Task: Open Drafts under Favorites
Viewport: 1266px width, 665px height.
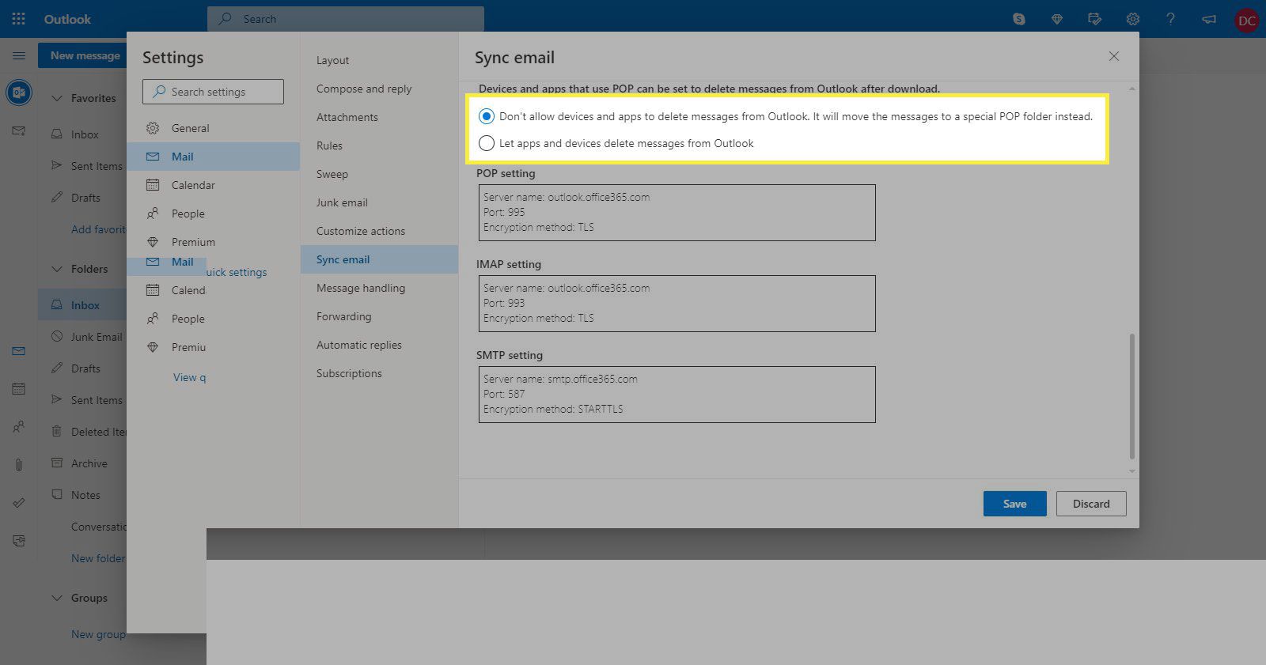Action: point(85,198)
